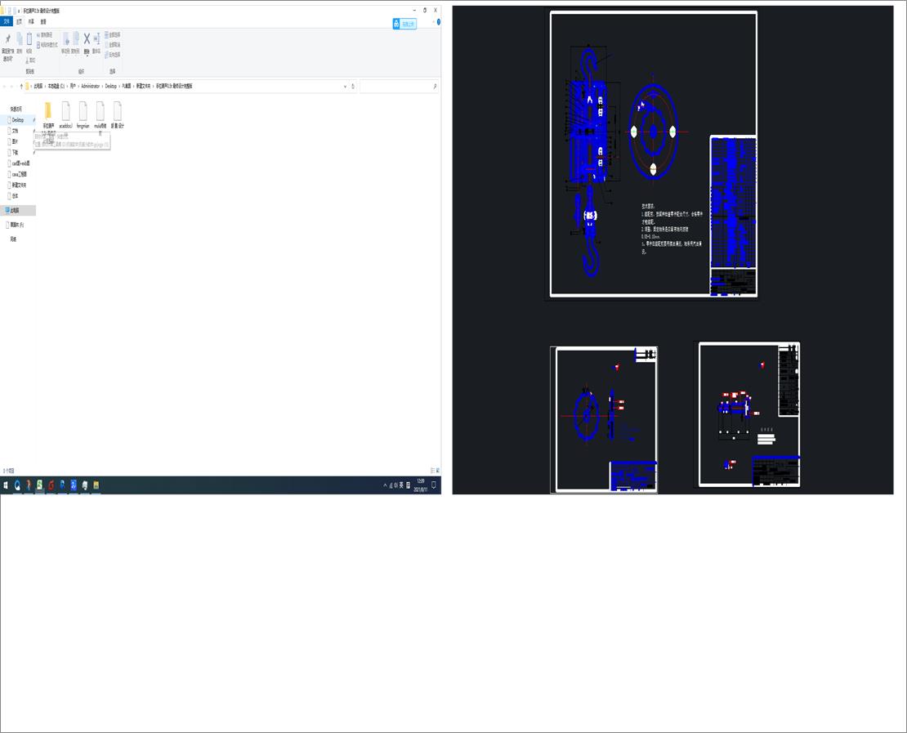Click the Paste clipboard icon in the ribbon
Viewport: 907px width, 733px height.
29,39
